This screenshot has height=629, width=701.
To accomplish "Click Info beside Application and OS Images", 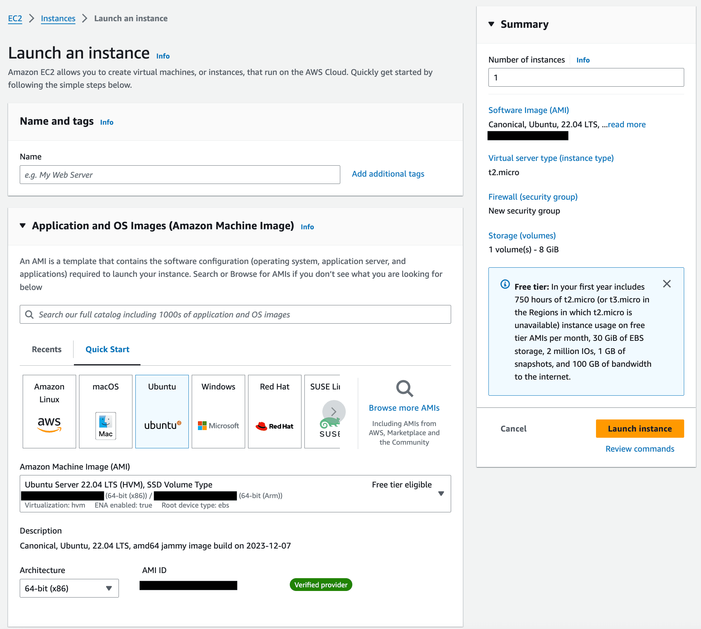I will point(307,227).
